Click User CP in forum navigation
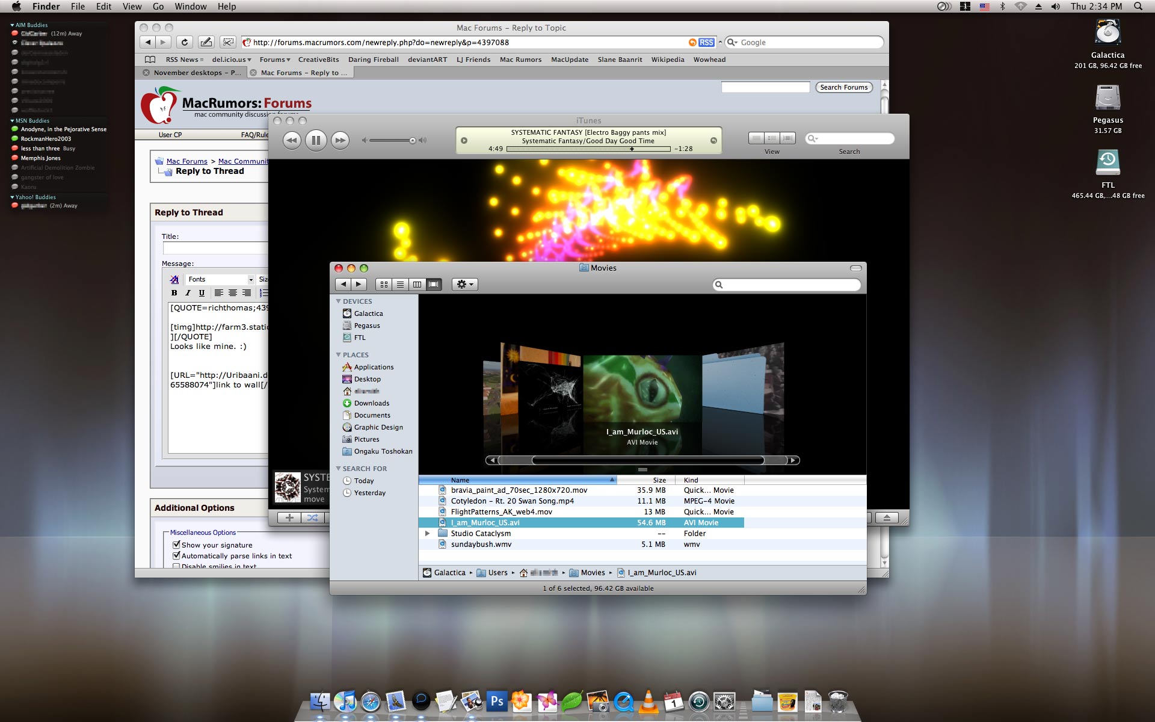 [170, 135]
